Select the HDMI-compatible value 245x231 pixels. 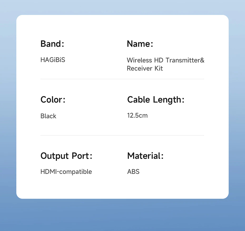pyautogui.click(x=66, y=172)
